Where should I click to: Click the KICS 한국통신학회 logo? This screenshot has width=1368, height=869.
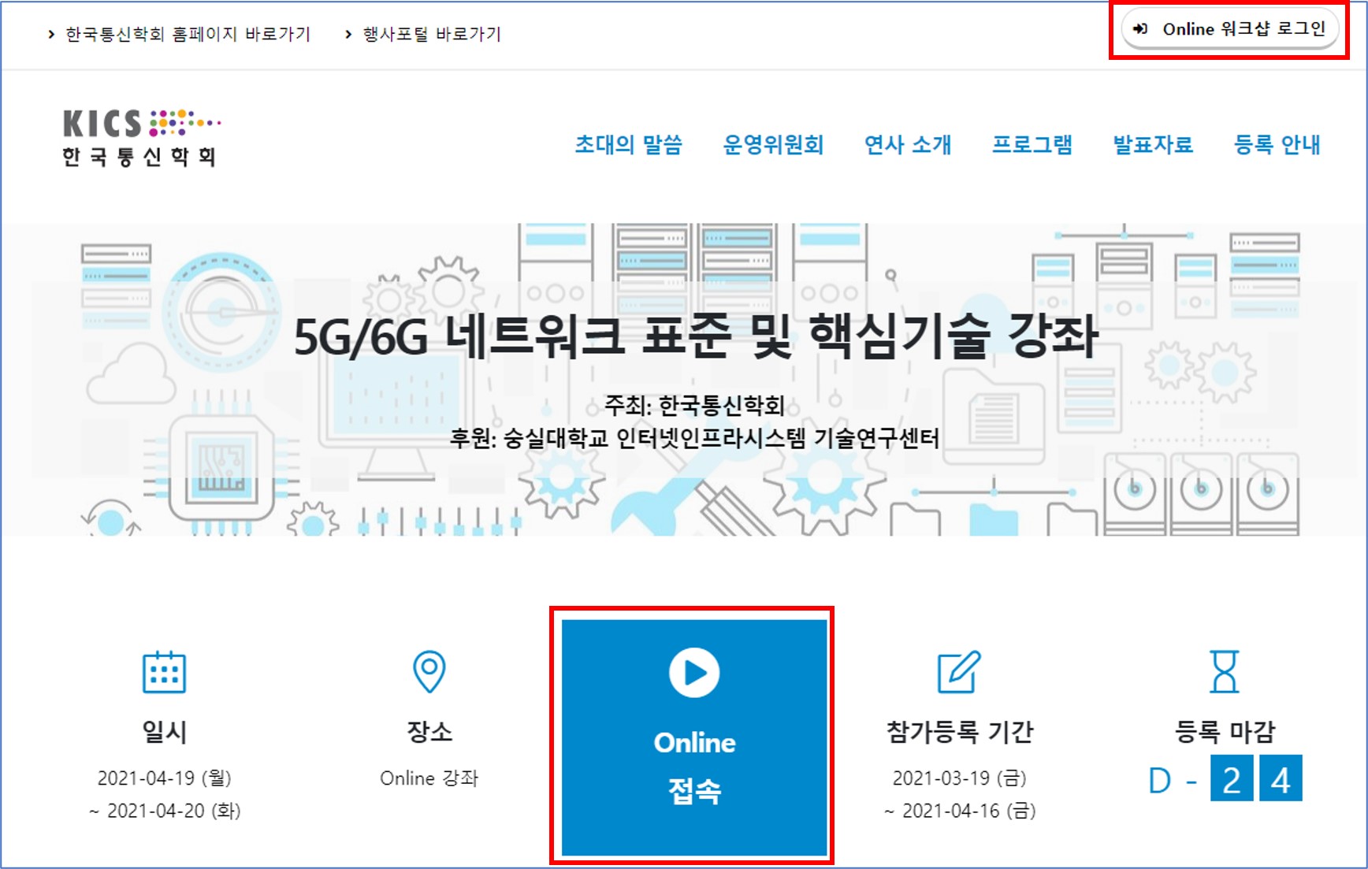pos(140,138)
